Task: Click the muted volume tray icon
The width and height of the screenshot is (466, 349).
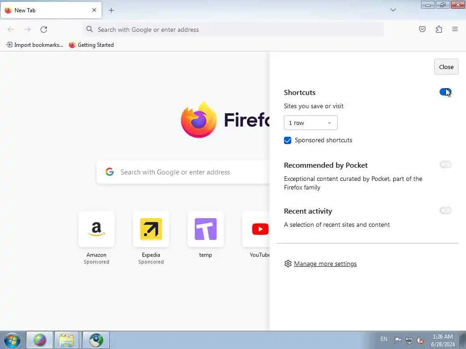Action: pyautogui.click(x=420, y=340)
